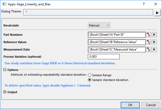The image size is (162, 109).
Task: Click the range selector icon for Reference Values
Action: (x=148, y=42)
